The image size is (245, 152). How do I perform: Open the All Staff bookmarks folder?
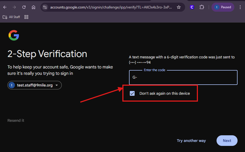coord(11,17)
